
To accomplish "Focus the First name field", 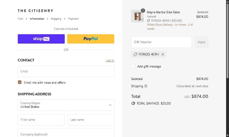I will pos(41,120).
